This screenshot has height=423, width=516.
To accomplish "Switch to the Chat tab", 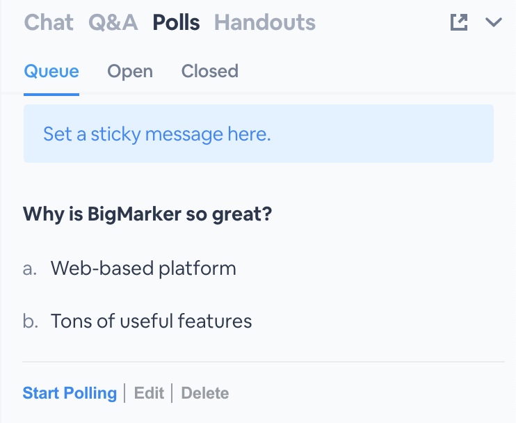I will point(49,23).
